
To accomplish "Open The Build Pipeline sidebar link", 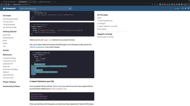I will (9, 24).
